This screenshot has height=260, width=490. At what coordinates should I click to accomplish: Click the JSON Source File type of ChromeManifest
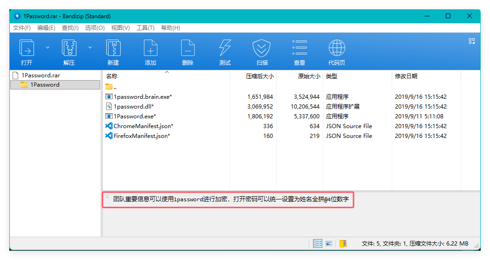[x=349, y=126]
